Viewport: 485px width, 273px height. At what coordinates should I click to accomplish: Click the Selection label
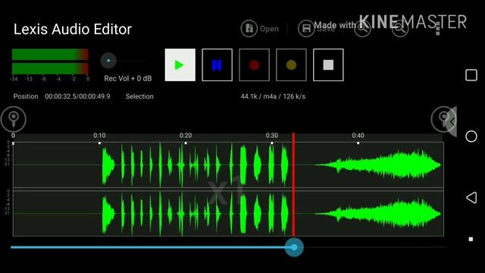[x=139, y=96]
